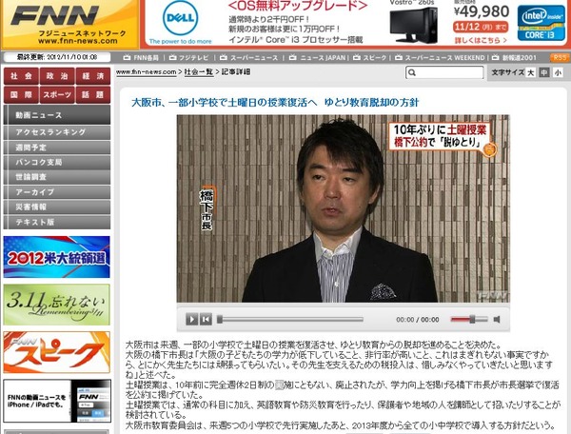571x434 pixels.
Task: Click the 最終更新 timestamp text
Action: click(57, 57)
